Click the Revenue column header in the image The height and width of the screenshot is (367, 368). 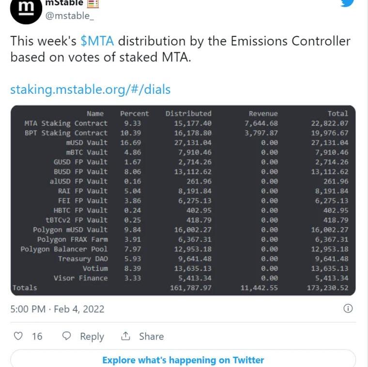[x=263, y=114]
